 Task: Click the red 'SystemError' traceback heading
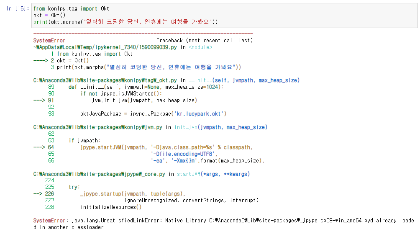(49, 41)
